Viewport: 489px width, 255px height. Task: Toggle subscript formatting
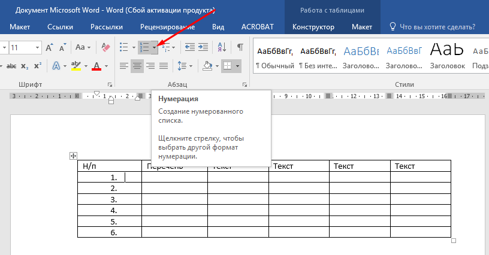(x=25, y=66)
